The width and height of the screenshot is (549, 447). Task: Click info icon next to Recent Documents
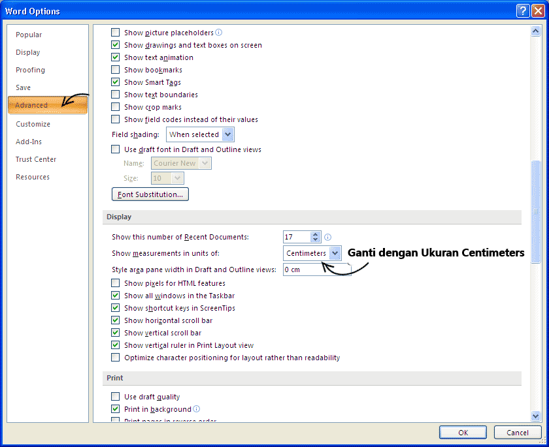pos(327,238)
